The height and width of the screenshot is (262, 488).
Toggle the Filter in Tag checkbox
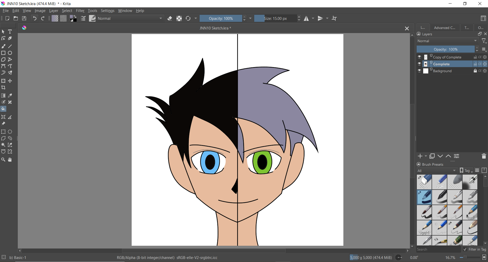(x=465, y=249)
